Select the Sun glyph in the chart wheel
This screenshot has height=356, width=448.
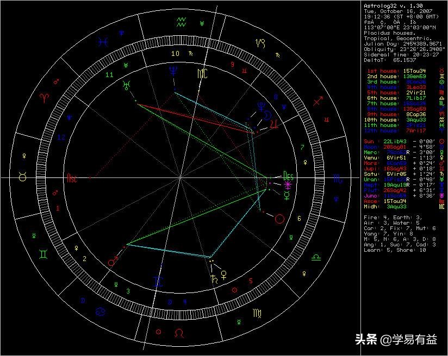pyautogui.click(x=280, y=218)
